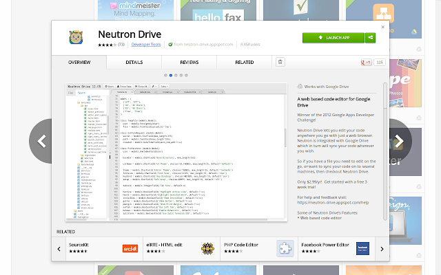The width and height of the screenshot is (441, 275).
Task: Click the PHP Code Editor puzzle icon
Action: [285, 248]
